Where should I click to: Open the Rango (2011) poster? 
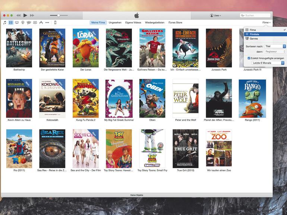click(x=252, y=99)
